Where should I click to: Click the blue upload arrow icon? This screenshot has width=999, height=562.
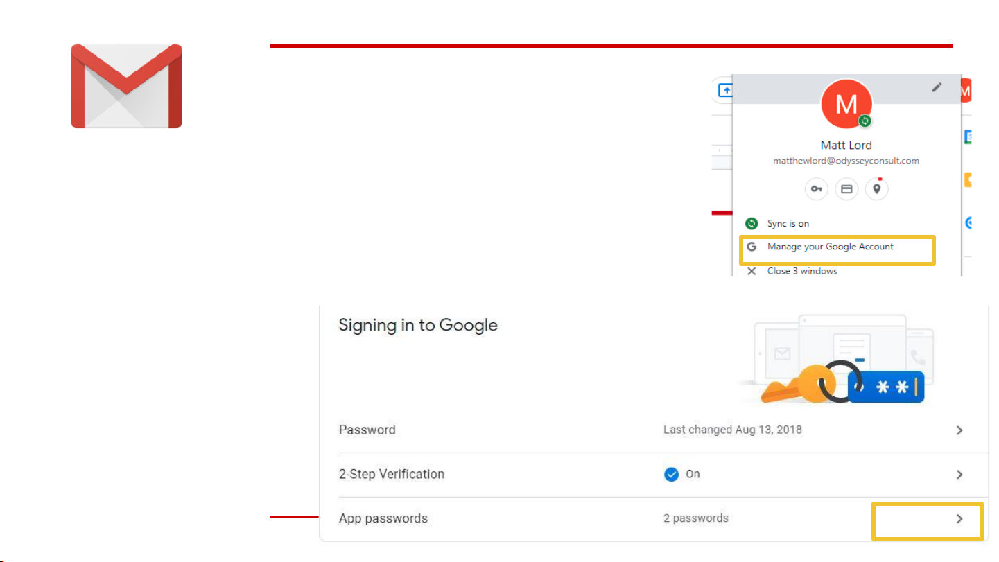click(725, 90)
